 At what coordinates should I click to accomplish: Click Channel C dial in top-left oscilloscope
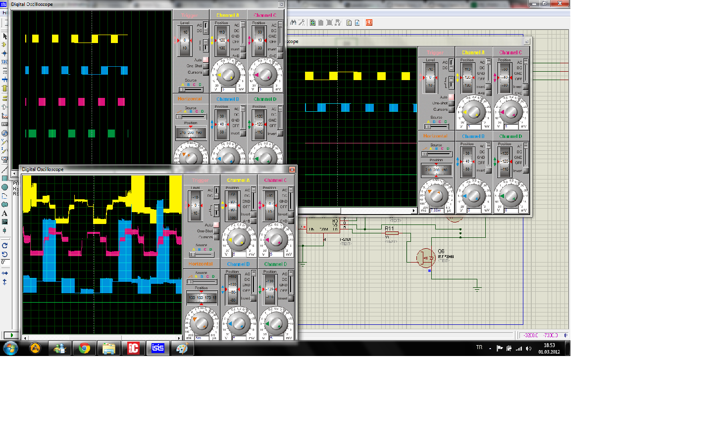[x=265, y=75]
